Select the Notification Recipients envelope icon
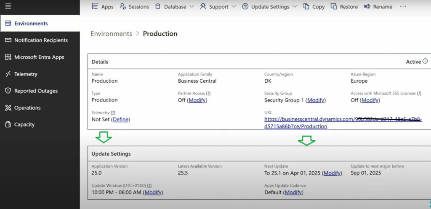 tap(8, 40)
